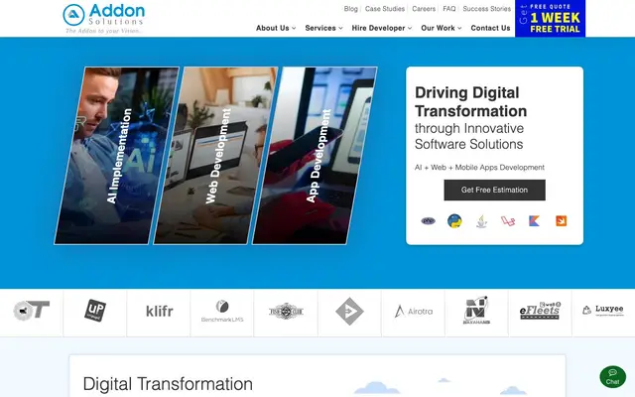Image resolution: width=635 pixels, height=397 pixels.
Task: Click the Swift technology icon
Action: click(x=561, y=220)
